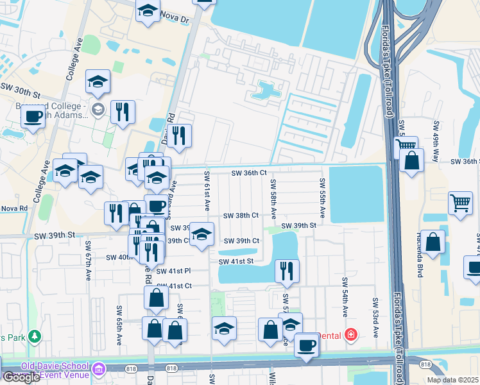
Task: Open the Map data ©2025 attribution
Action: (x=452, y=380)
